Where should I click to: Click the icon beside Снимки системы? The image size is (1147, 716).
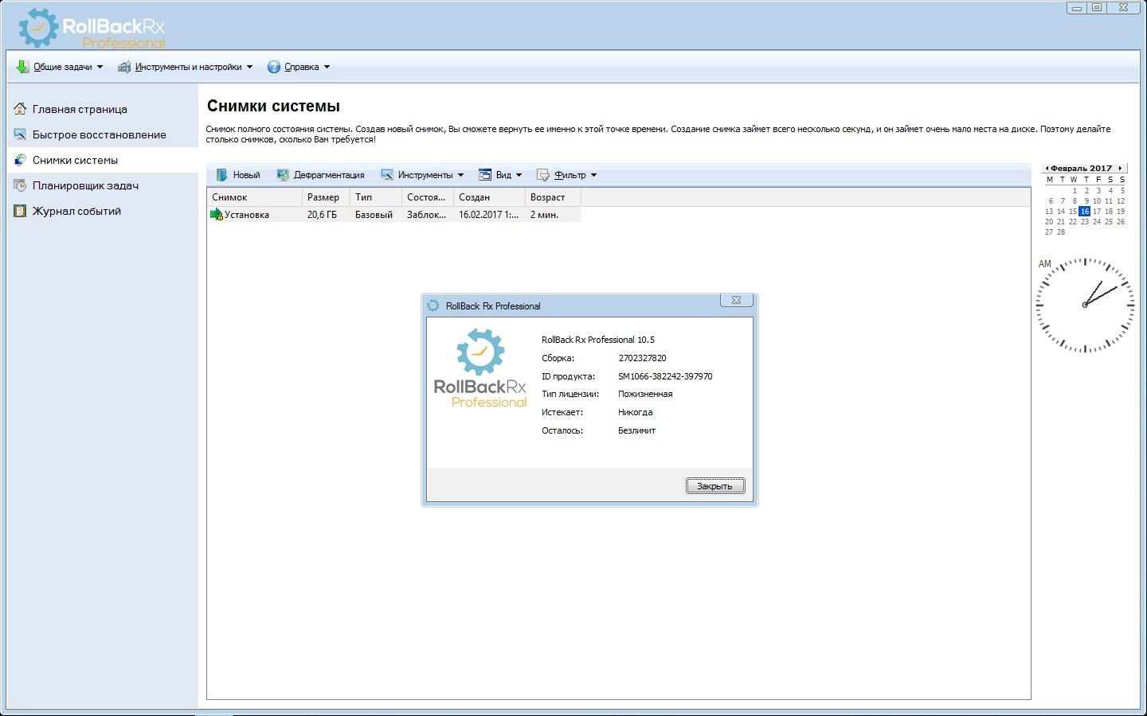(20, 160)
